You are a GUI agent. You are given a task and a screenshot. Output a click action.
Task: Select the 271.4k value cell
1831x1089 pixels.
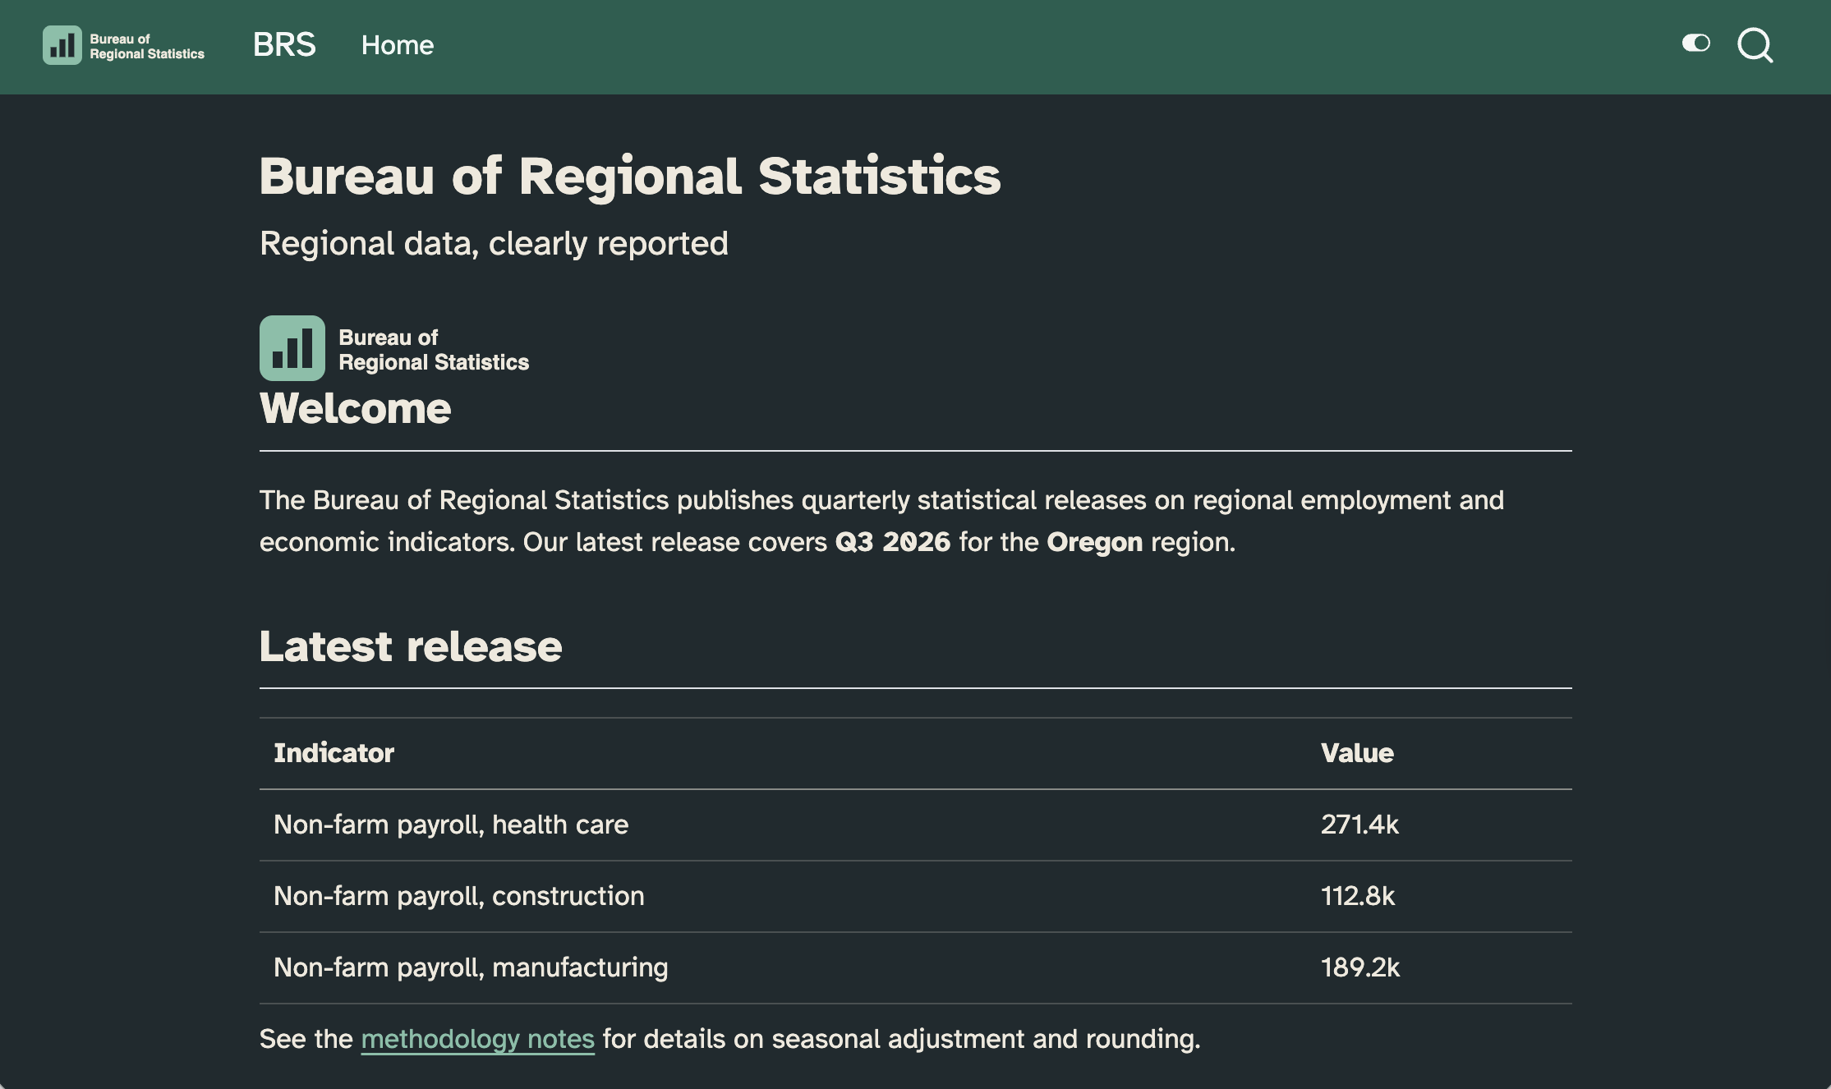point(1359,825)
